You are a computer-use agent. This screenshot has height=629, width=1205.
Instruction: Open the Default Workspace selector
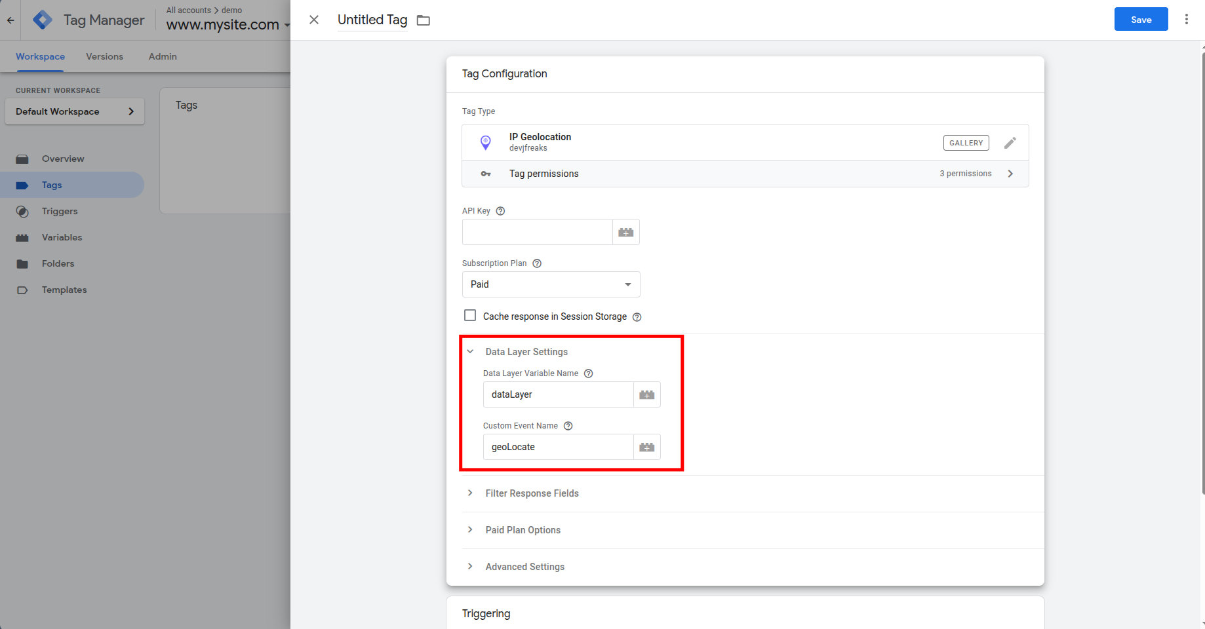click(75, 111)
